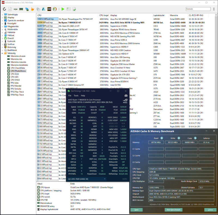Select CPU SHA3 benchmark
This screenshot has height=215, width=218.
pos(15,80)
